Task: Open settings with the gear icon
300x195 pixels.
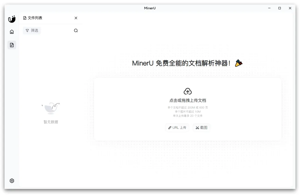Action: (12, 181)
